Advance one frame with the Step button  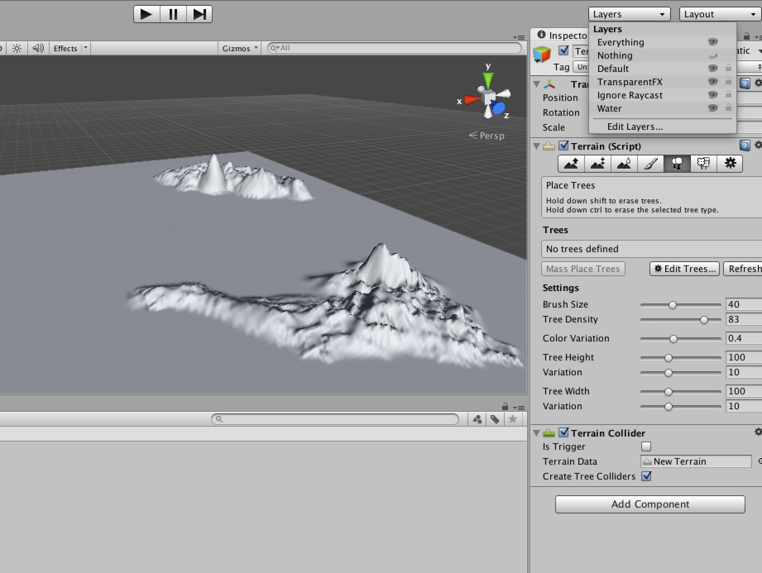click(x=199, y=14)
